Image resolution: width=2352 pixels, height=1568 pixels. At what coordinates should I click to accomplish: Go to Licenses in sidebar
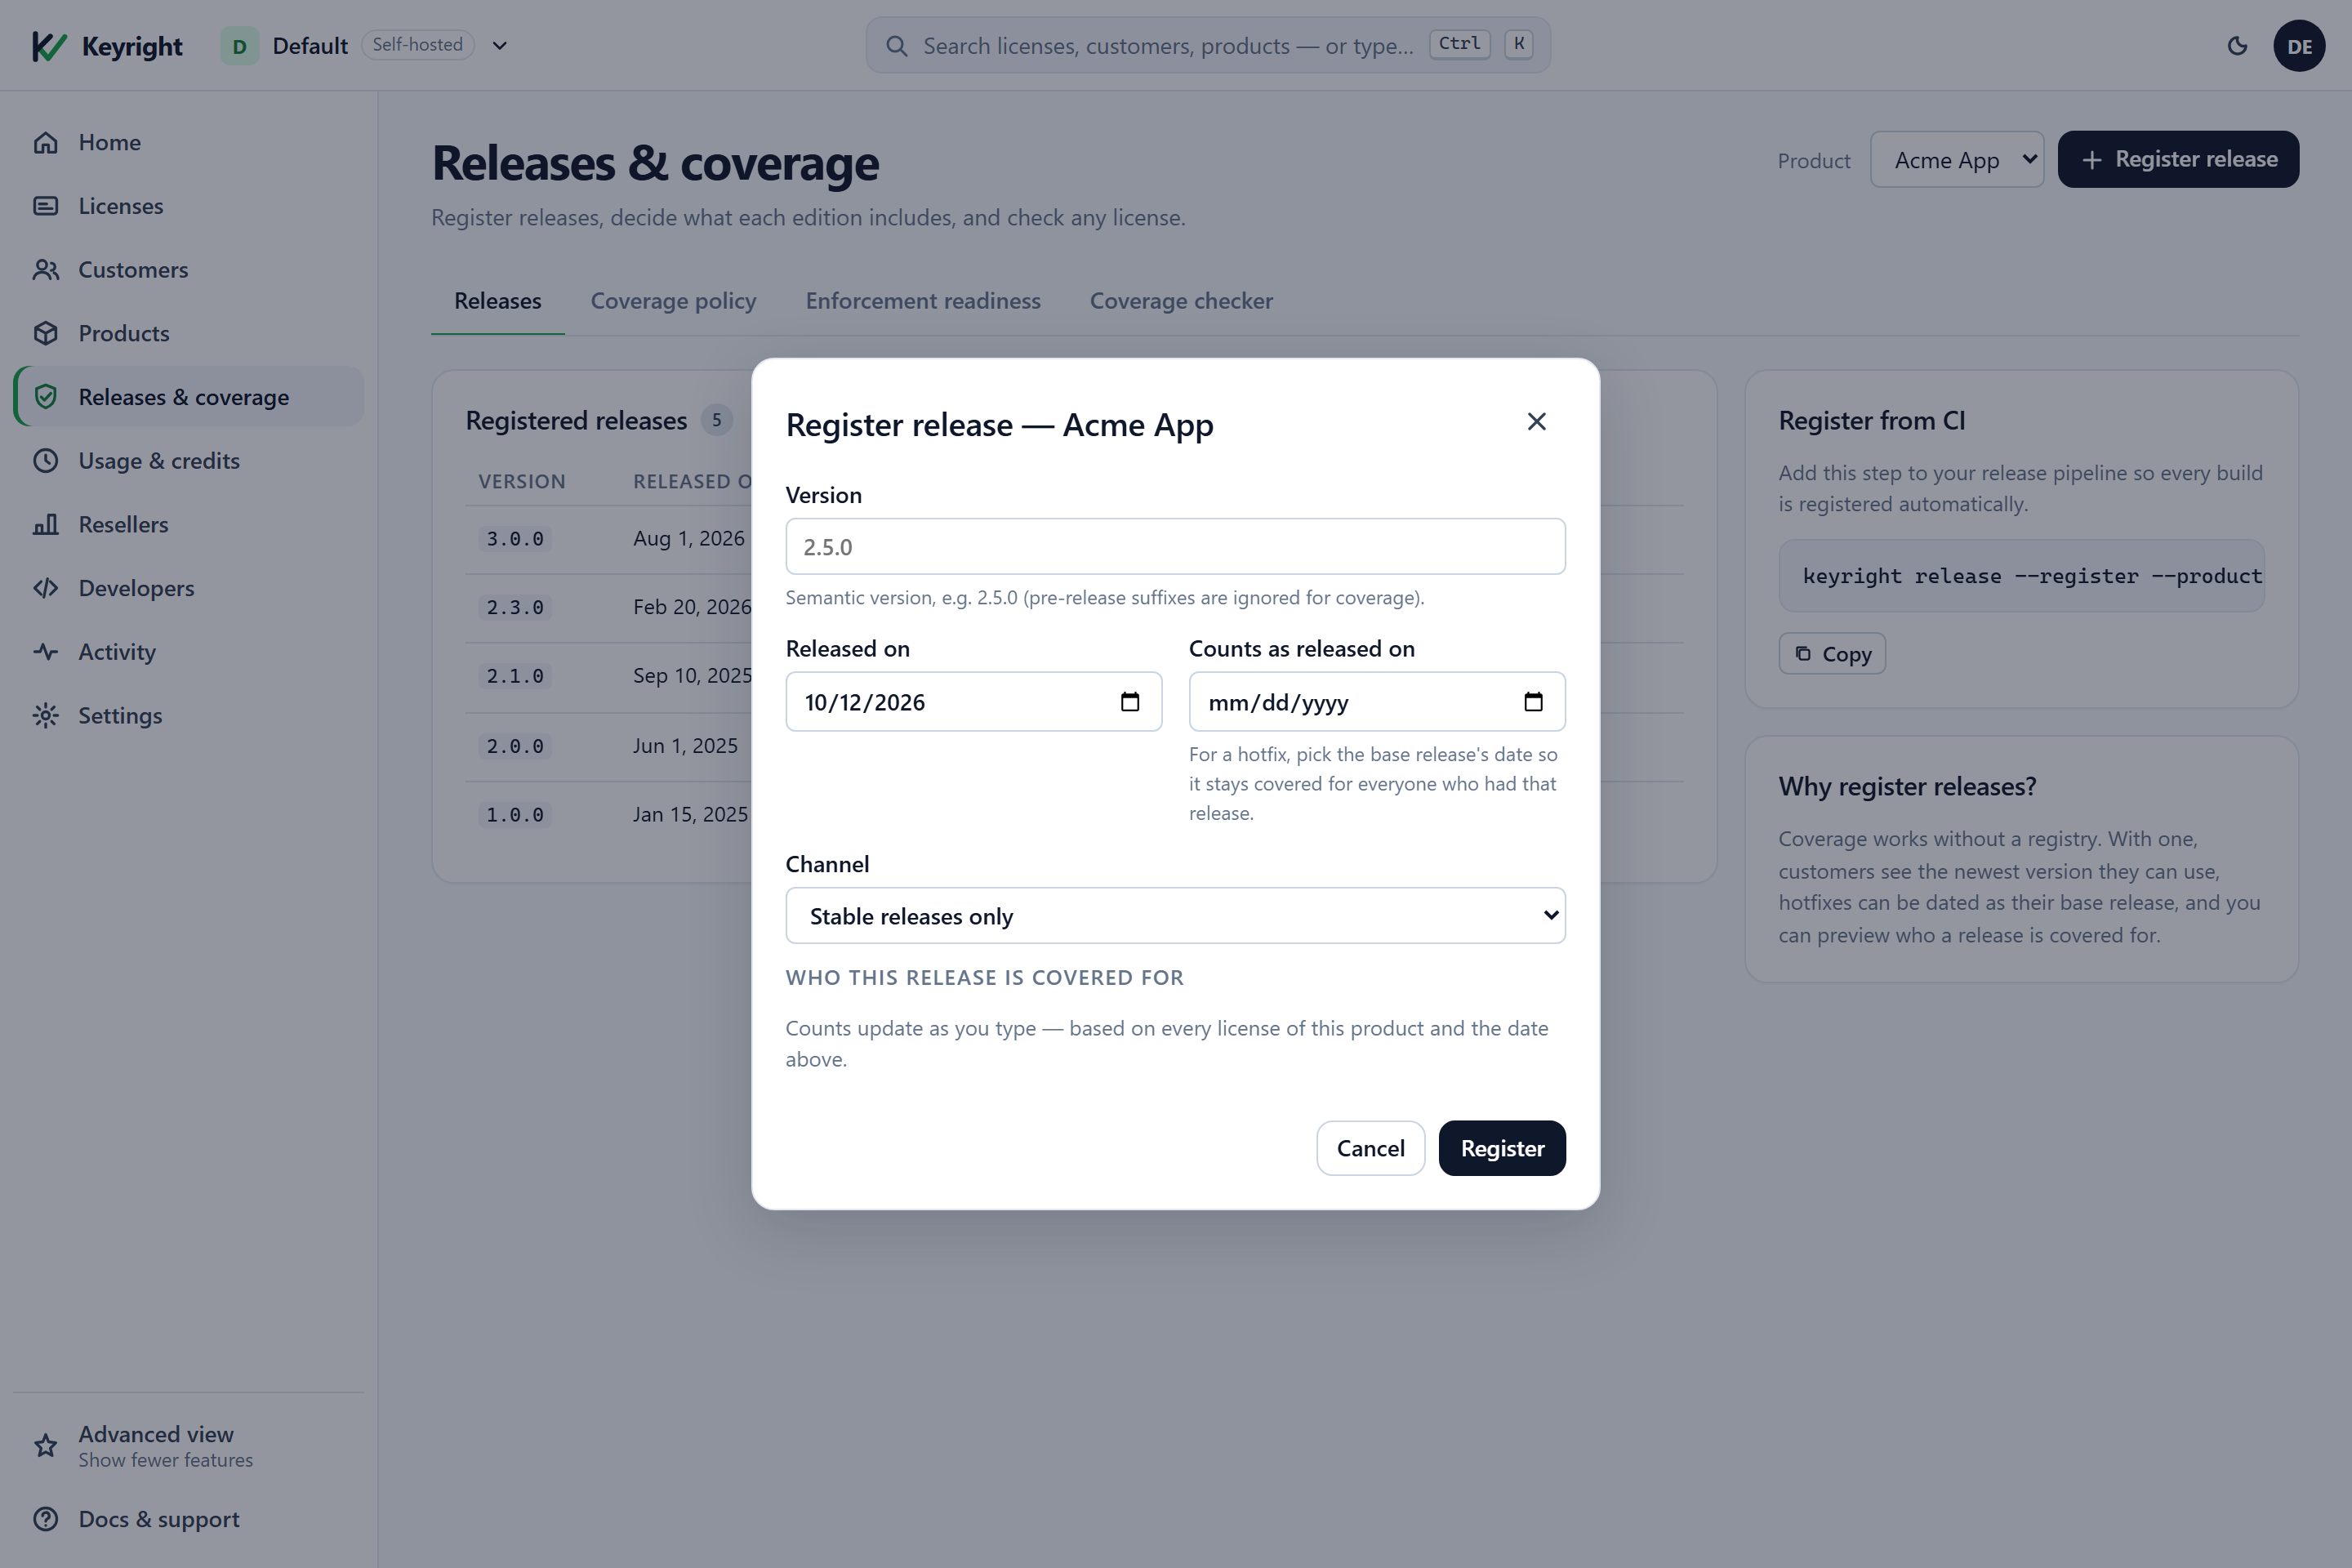[x=188, y=206]
